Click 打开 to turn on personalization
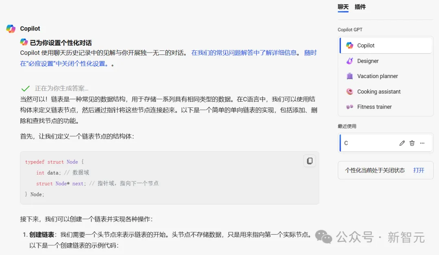Viewport: 439px width, 255px height. click(x=419, y=170)
